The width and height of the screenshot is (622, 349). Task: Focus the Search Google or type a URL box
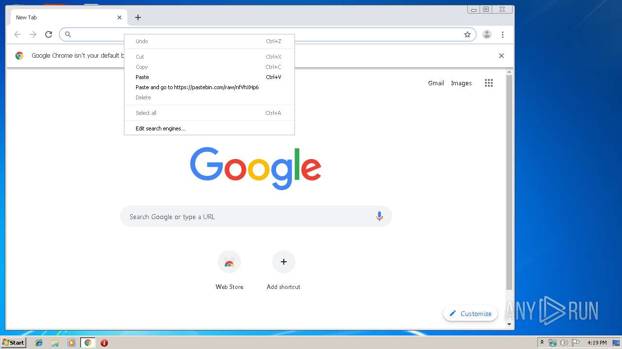coord(256,217)
